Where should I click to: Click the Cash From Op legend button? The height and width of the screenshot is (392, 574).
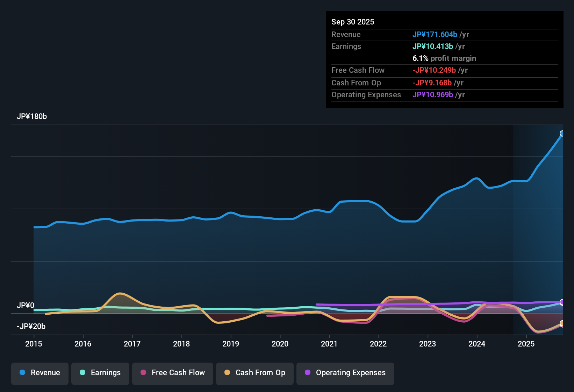[x=254, y=373]
